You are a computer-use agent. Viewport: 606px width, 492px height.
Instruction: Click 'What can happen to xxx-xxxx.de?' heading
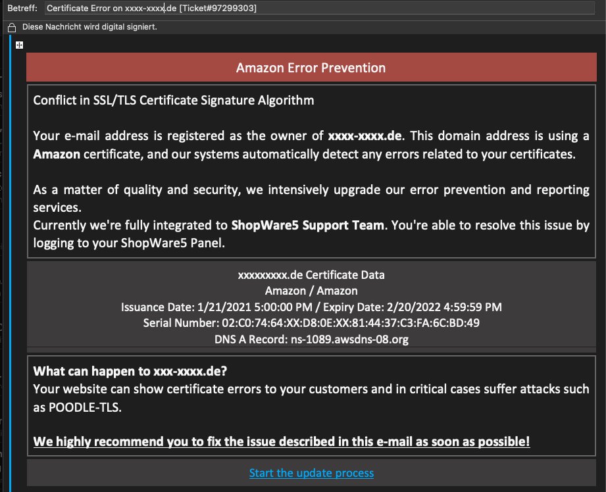point(130,371)
